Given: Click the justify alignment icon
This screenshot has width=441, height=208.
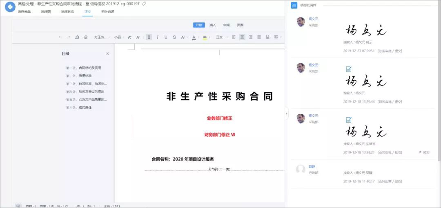Looking at the screenshot, I should 259,37.
